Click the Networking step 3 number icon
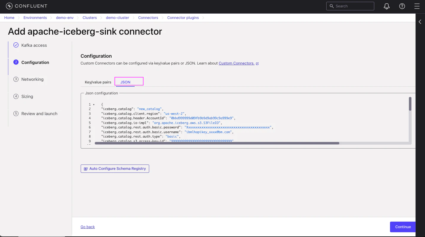Viewport: 425px width, 237px height. [x=16, y=79]
